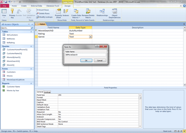Select the Design ribbon tab

coord(68,6)
